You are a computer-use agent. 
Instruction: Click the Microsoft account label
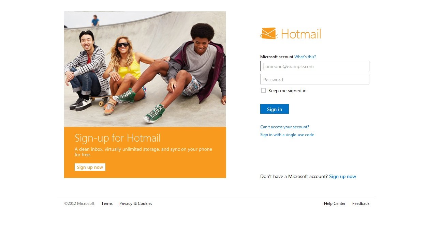pyautogui.click(x=277, y=57)
